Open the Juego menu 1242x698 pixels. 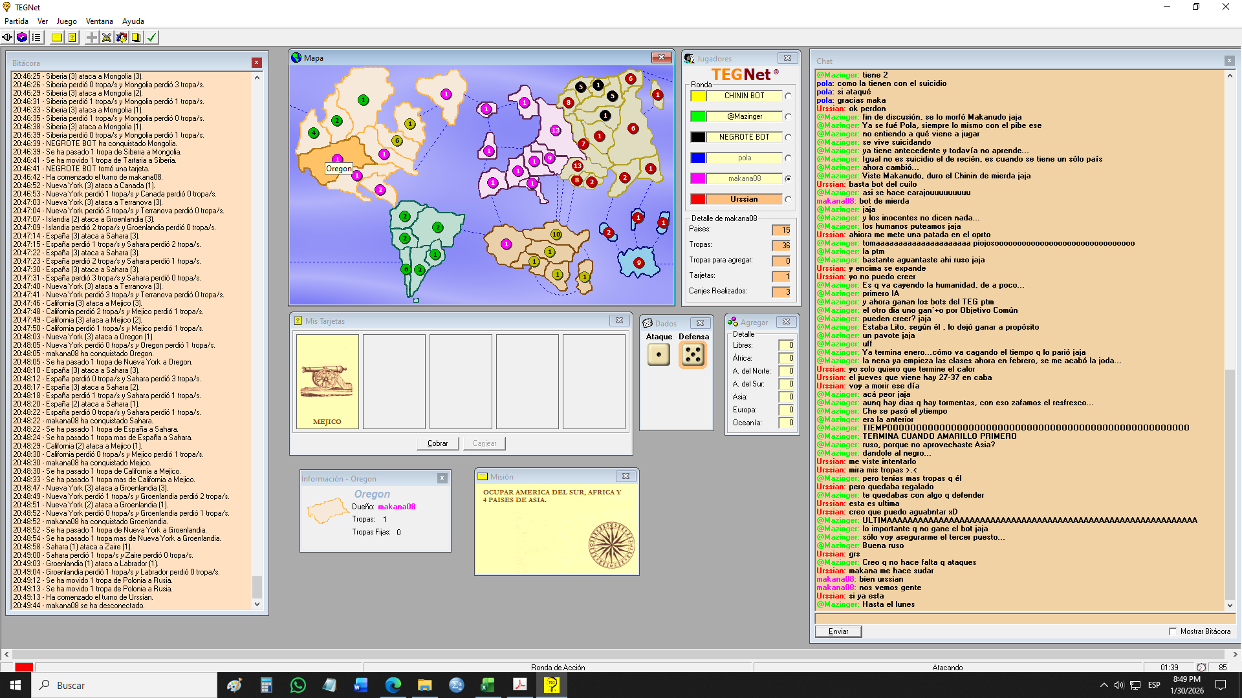point(67,21)
